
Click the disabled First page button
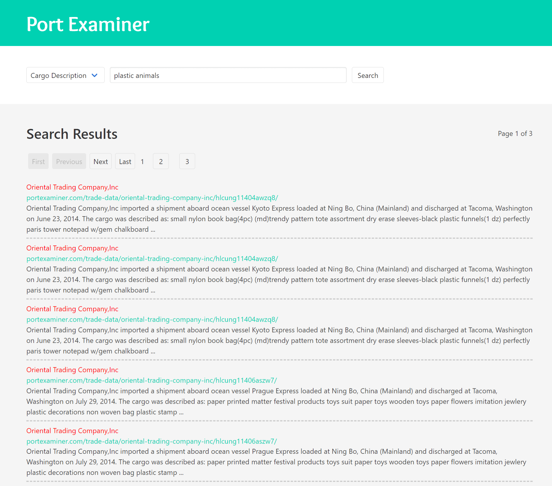click(38, 161)
